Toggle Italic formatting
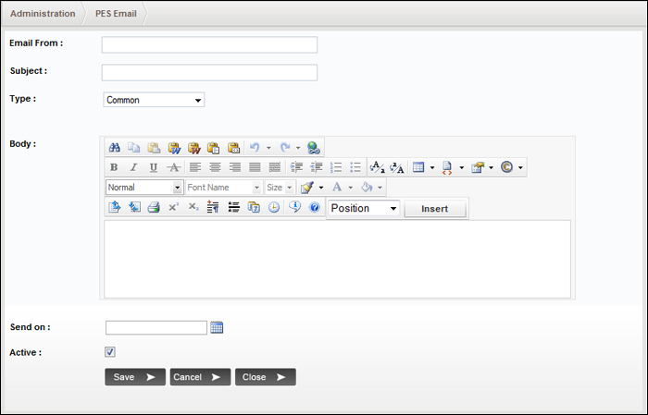This screenshot has height=415, width=648. point(133,167)
